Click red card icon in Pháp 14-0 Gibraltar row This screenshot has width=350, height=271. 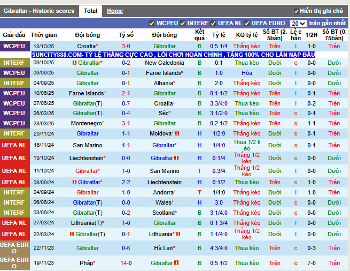click(x=176, y=263)
